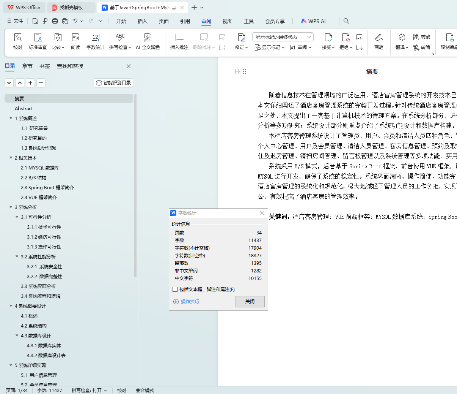457x394 pixels.
Task: Click the search magnifier icon in menu bar
Action: [346, 21]
